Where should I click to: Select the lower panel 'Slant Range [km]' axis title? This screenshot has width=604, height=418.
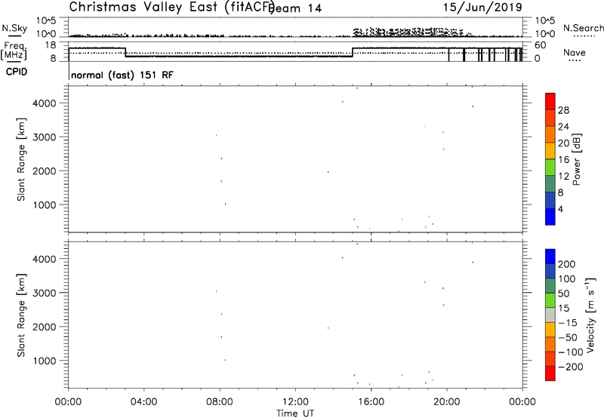(x=21, y=315)
